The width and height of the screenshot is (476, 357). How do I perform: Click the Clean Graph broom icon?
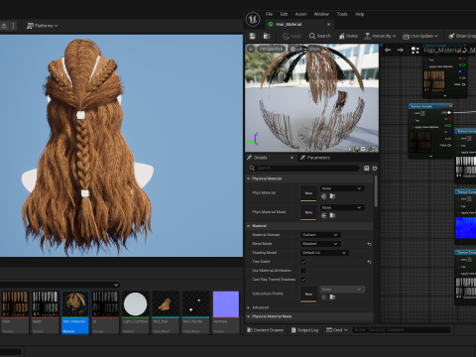pyautogui.click(x=451, y=36)
